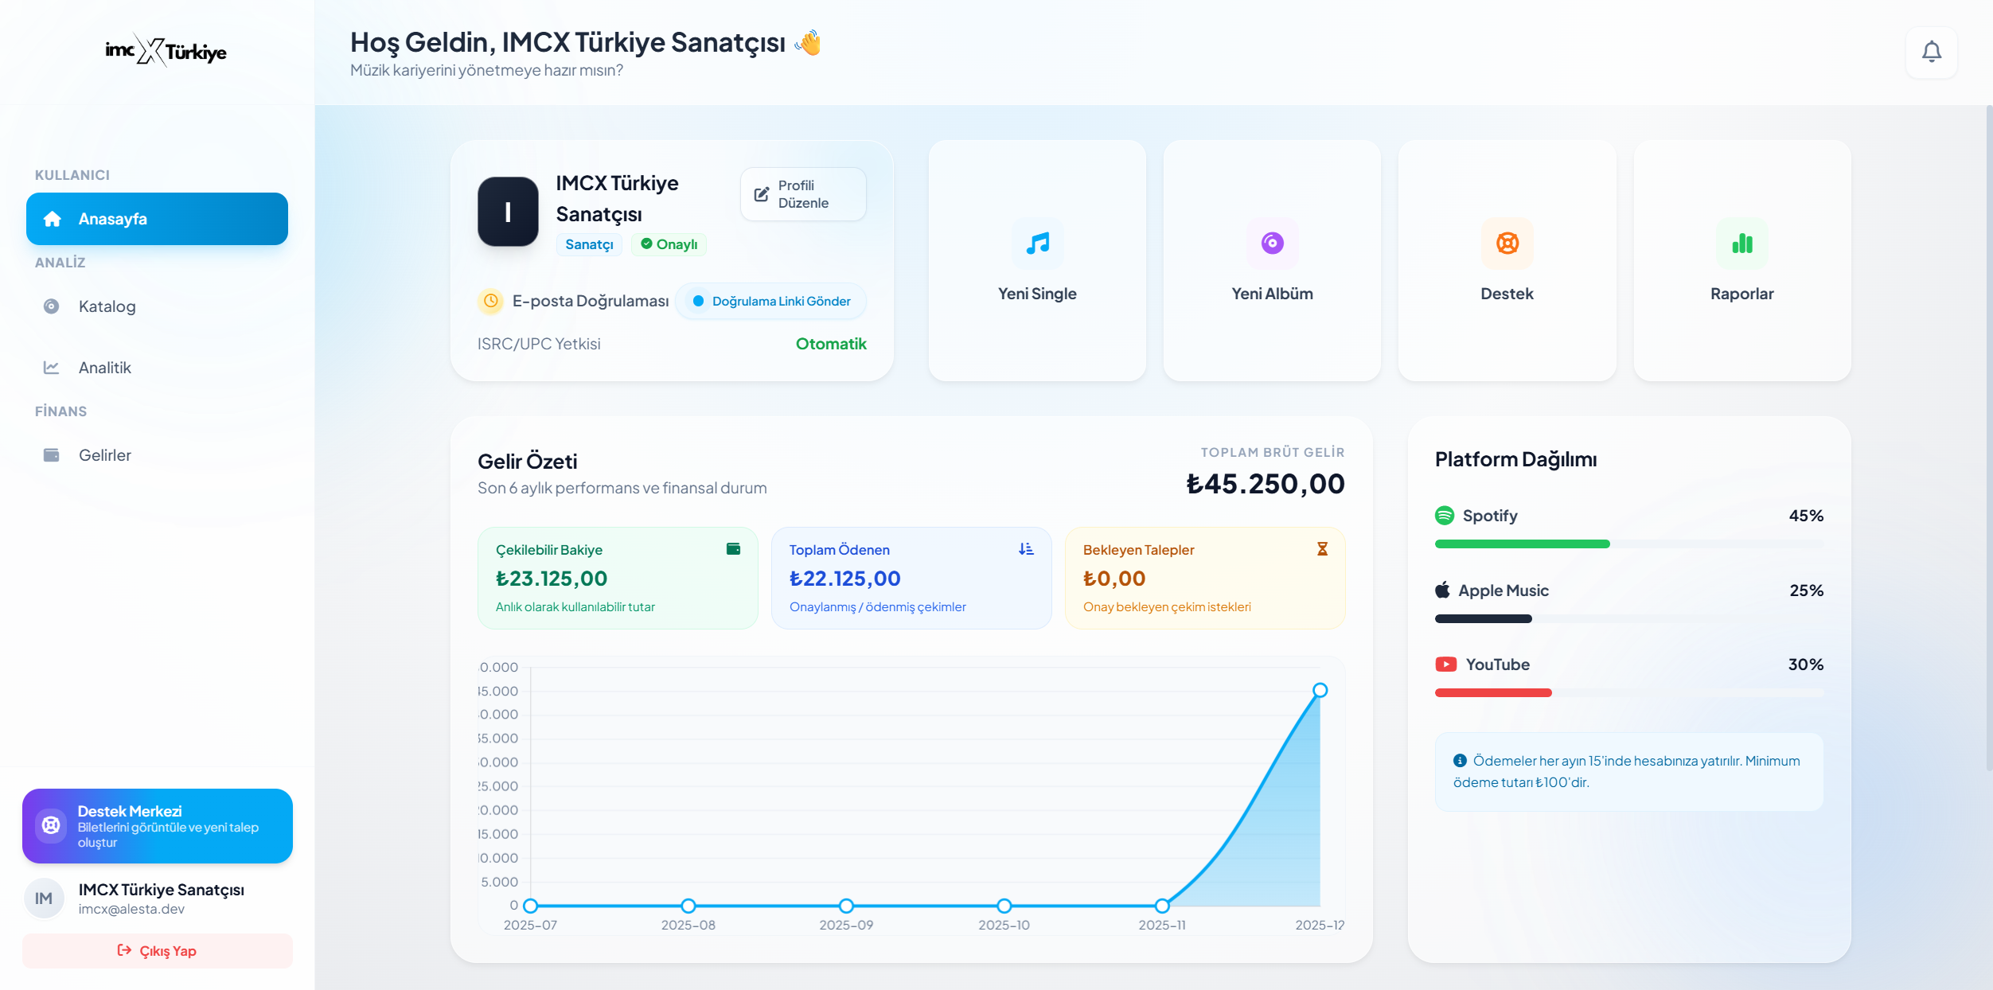Select the YouTube platform icon

(x=1447, y=664)
